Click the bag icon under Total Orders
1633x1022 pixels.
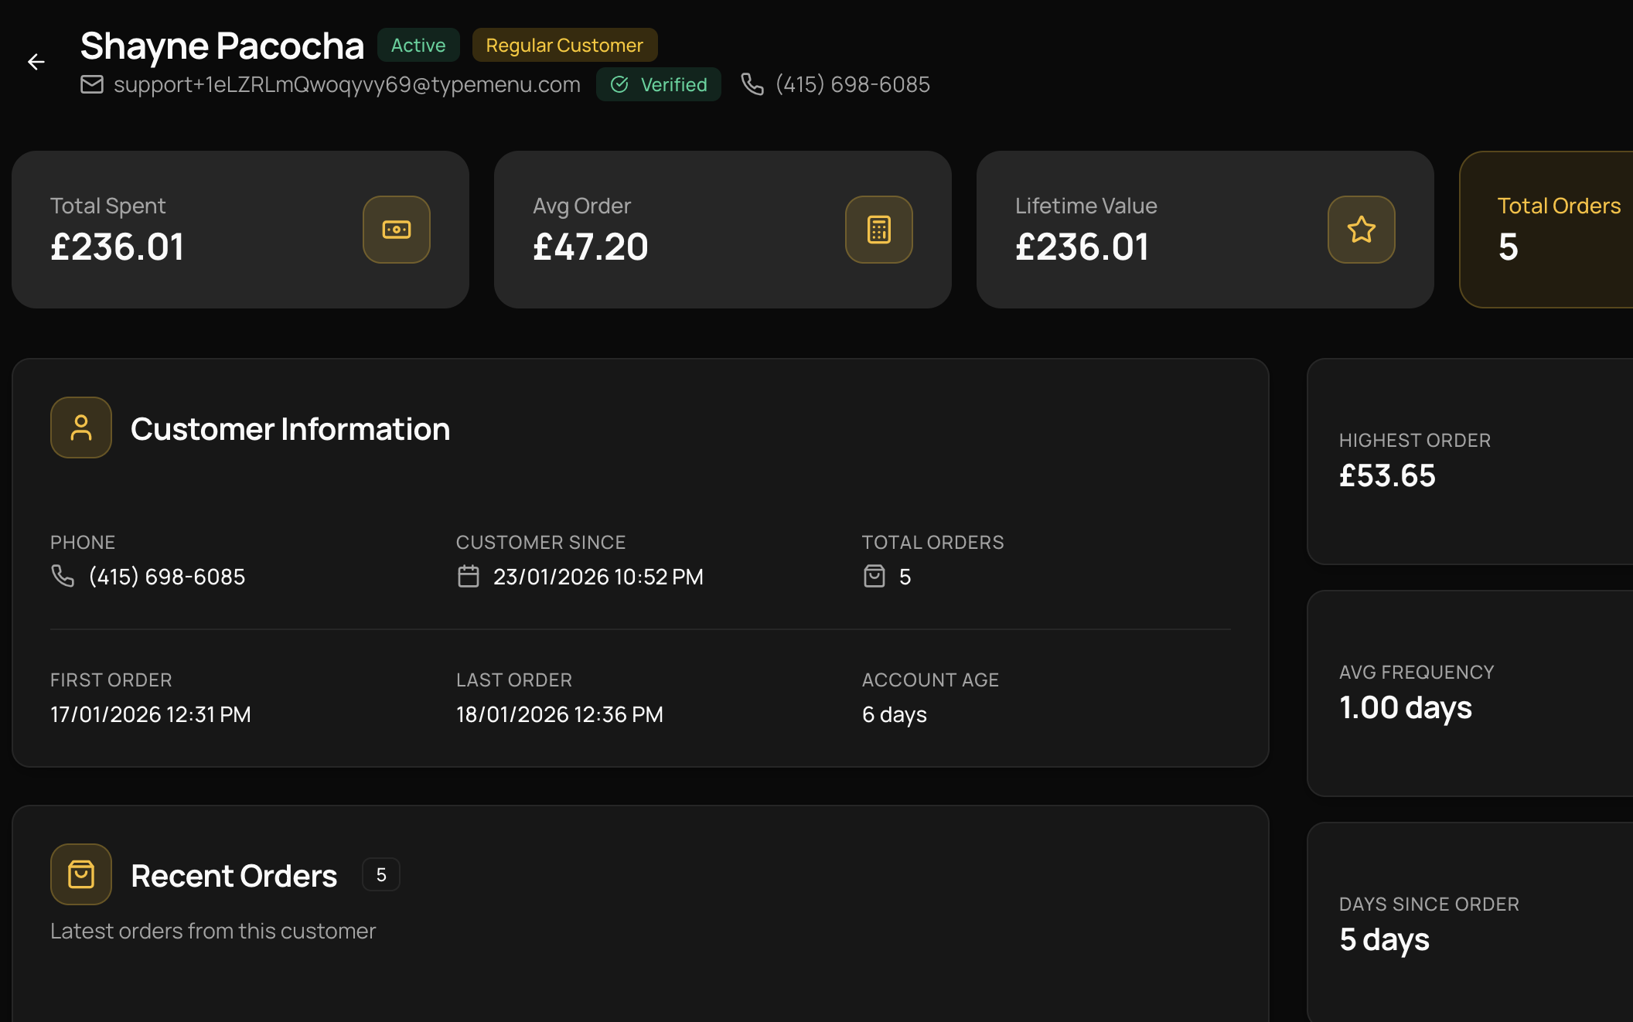click(x=874, y=577)
